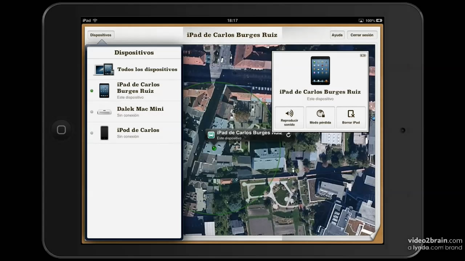Viewport: 465px width, 261px height.
Task: Click the all-devices icon in list
Action: [x=104, y=69]
